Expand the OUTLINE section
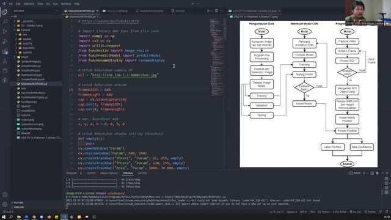Screen dimensions: 391x220 click(x=18, y=202)
